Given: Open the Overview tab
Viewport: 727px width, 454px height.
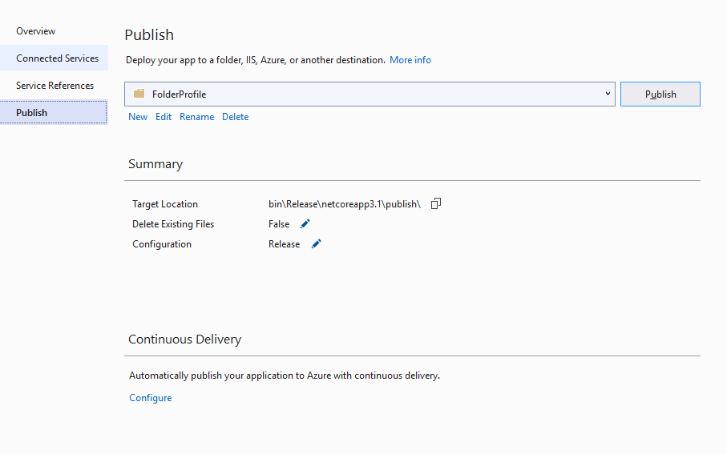Looking at the screenshot, I should [54, 31].
